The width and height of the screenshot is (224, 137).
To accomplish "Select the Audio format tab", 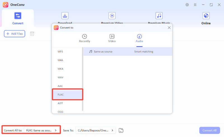I will (139, 38).
